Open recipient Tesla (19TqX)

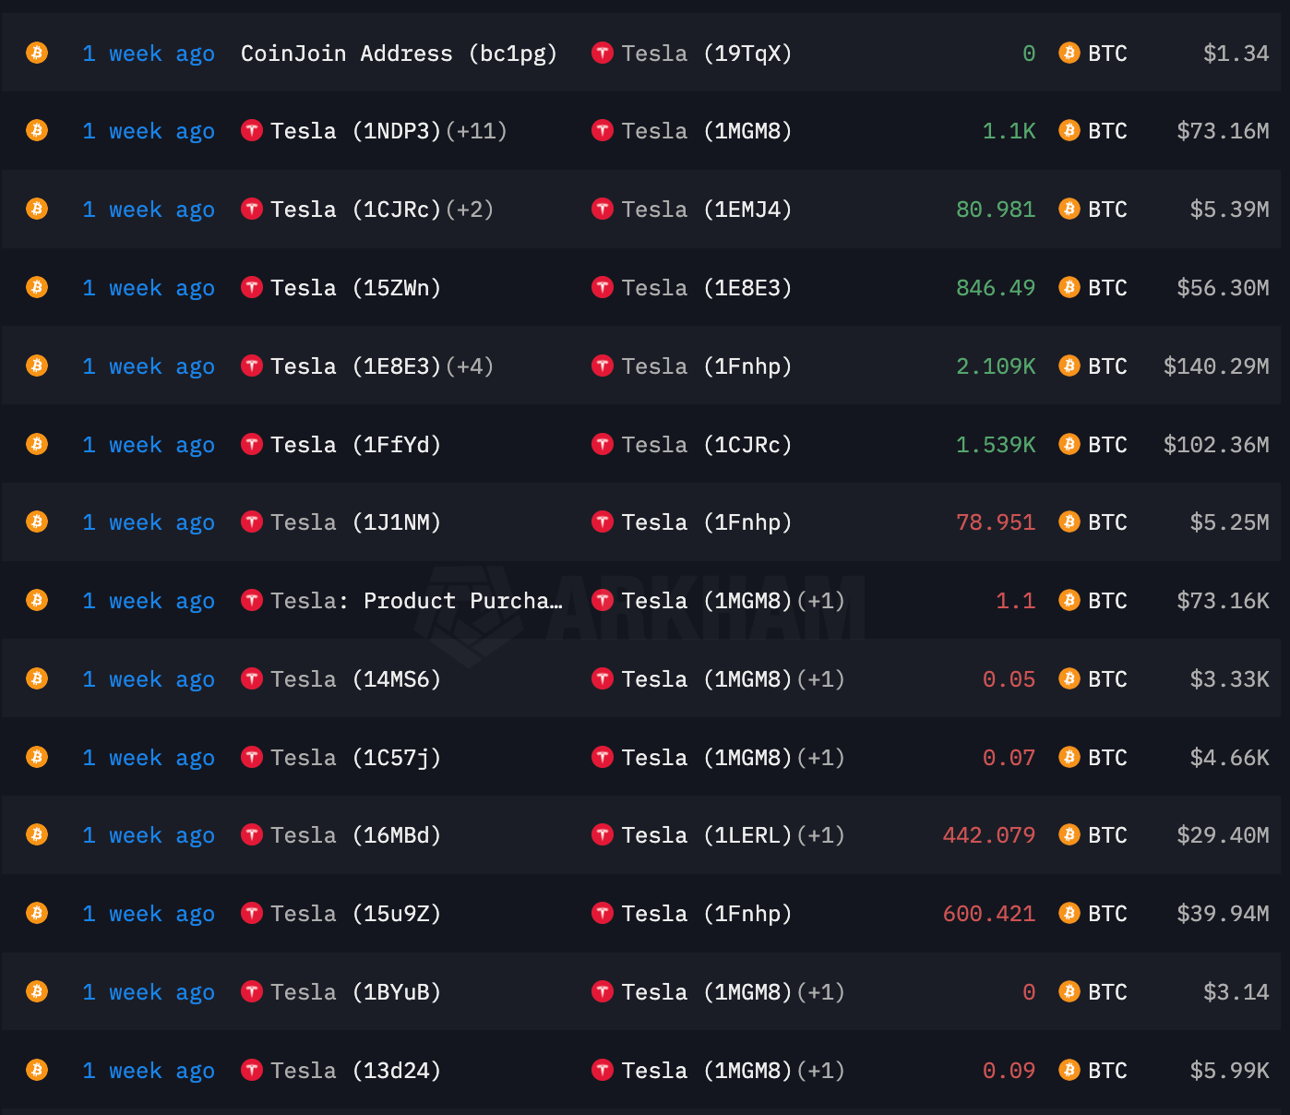click(x=707, y=54)
